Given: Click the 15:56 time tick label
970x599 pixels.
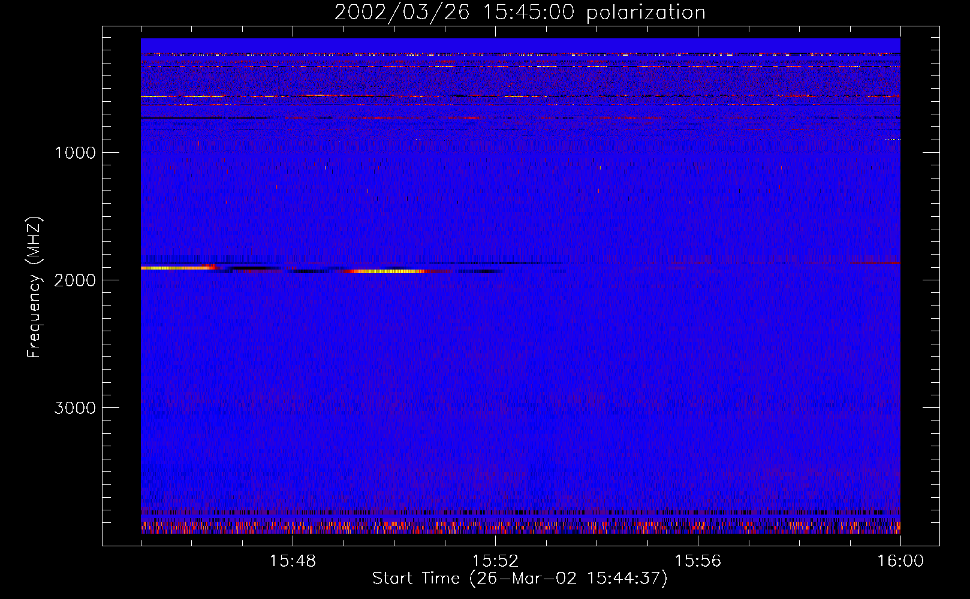Looking at the screenshot, I should coord(698,561).
